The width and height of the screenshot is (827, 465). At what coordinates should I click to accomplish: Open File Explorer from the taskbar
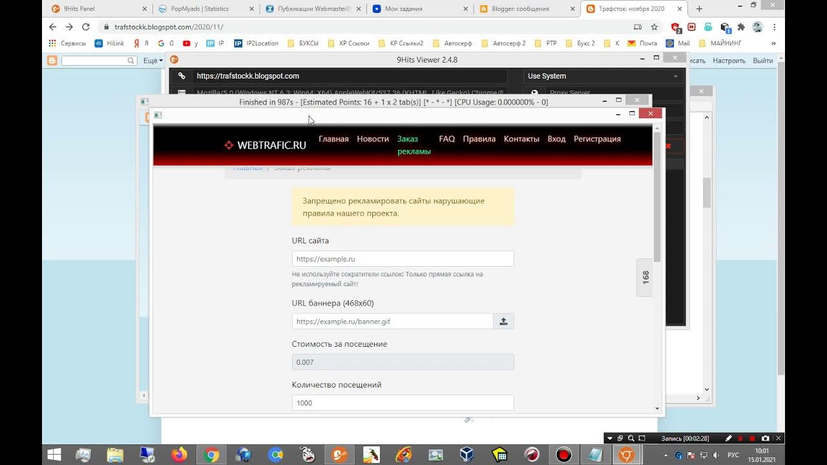coord(115,455)
